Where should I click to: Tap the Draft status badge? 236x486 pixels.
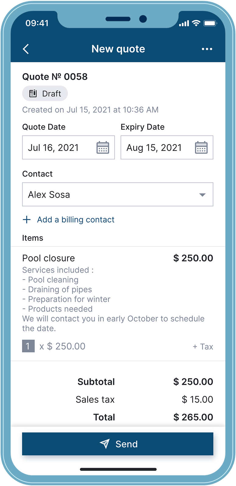[45, 94]
